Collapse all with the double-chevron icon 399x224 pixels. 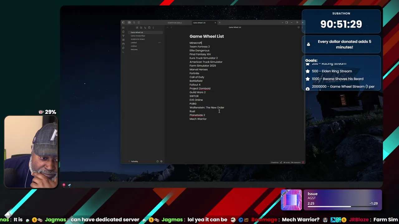tap(153, 28)
